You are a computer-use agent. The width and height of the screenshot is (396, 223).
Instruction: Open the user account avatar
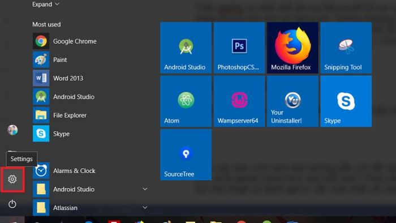(12, 130)
